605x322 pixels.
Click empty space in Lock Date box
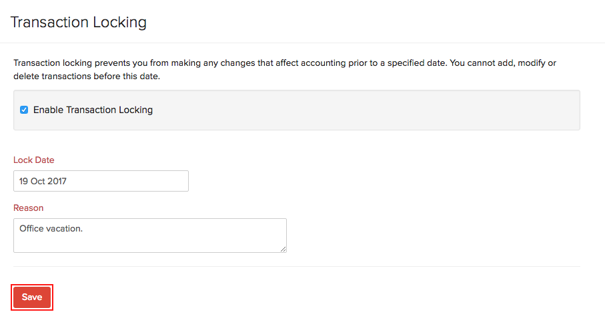[127, 181]
